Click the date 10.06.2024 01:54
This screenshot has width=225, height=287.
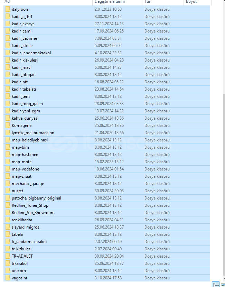click(x=109, y=169)
